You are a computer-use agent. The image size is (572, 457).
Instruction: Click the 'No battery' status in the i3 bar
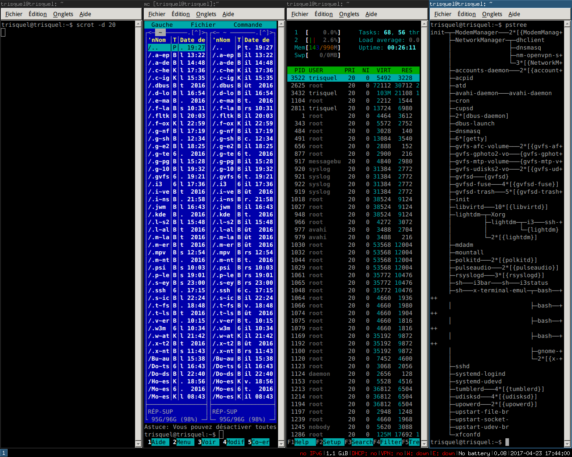[x=475, y=453]
